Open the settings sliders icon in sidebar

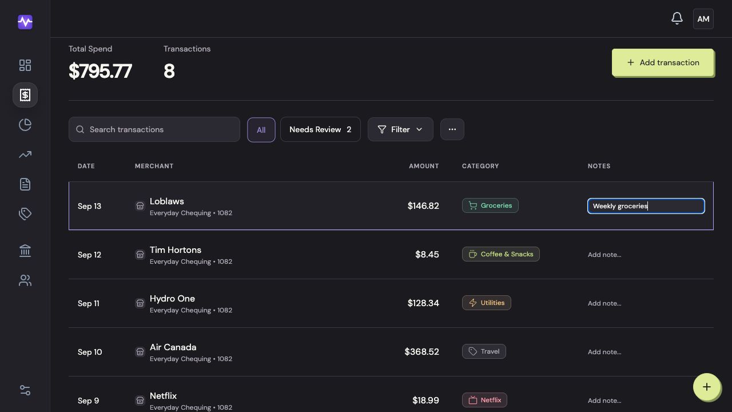(25, 390)
